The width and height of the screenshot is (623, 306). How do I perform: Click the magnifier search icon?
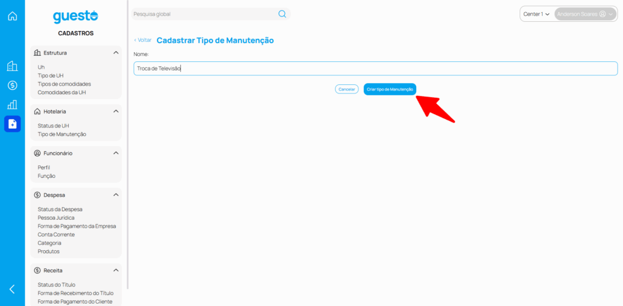pos(282,14)
